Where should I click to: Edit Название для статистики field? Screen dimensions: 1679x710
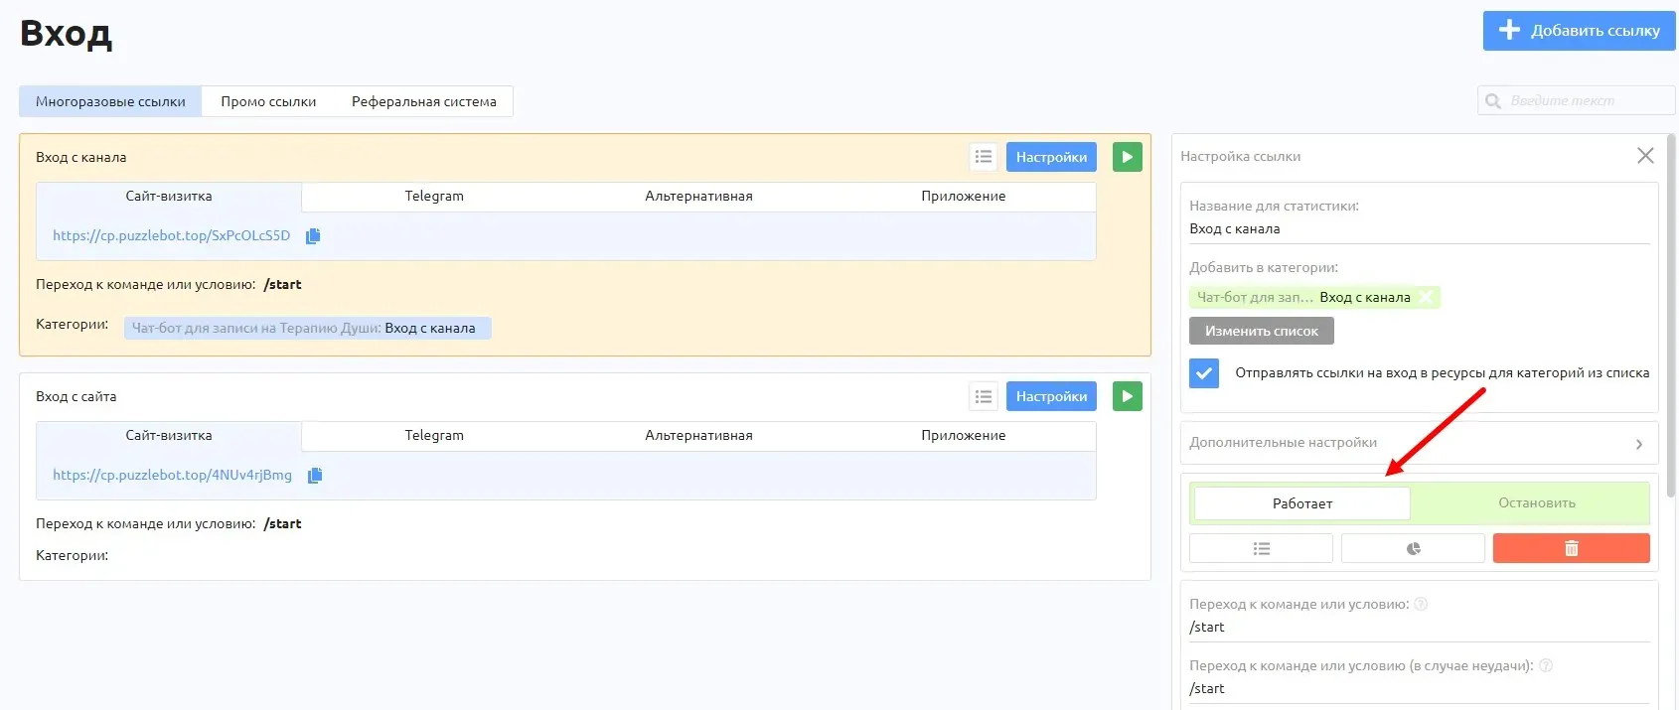coord(1419,229)
